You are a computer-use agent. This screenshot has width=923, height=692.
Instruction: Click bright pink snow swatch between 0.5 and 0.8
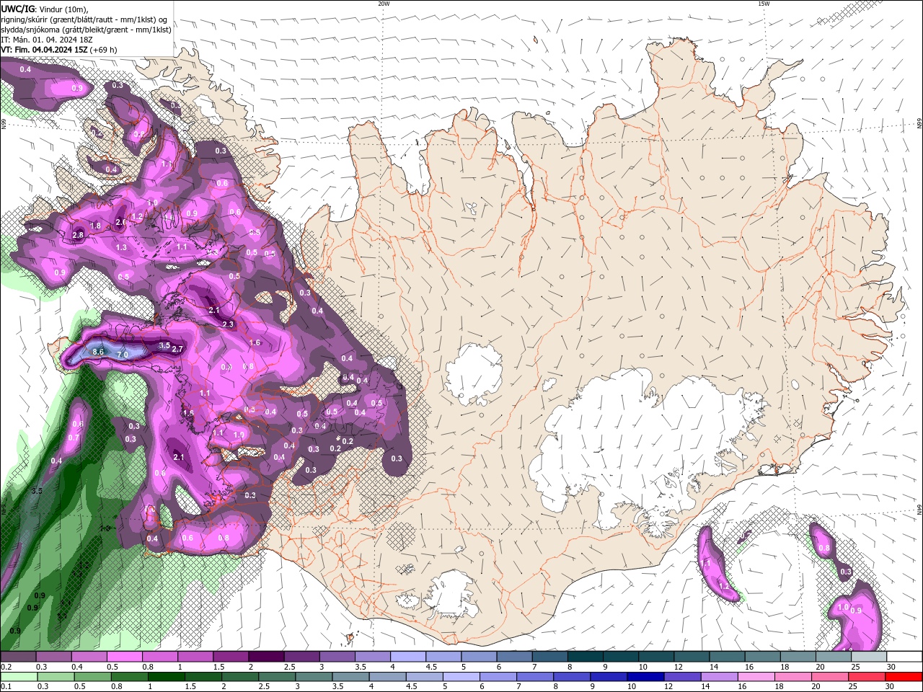coord(124,657)
